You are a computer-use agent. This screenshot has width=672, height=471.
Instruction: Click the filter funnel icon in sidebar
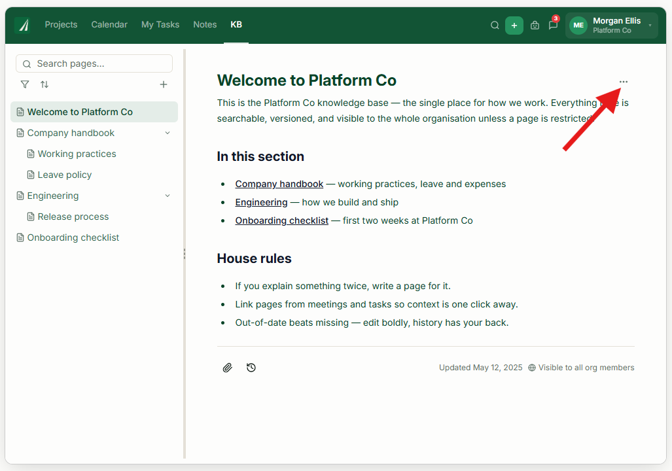[25, 84]
